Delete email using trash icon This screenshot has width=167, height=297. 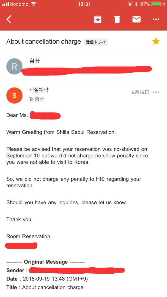point(117,19)
